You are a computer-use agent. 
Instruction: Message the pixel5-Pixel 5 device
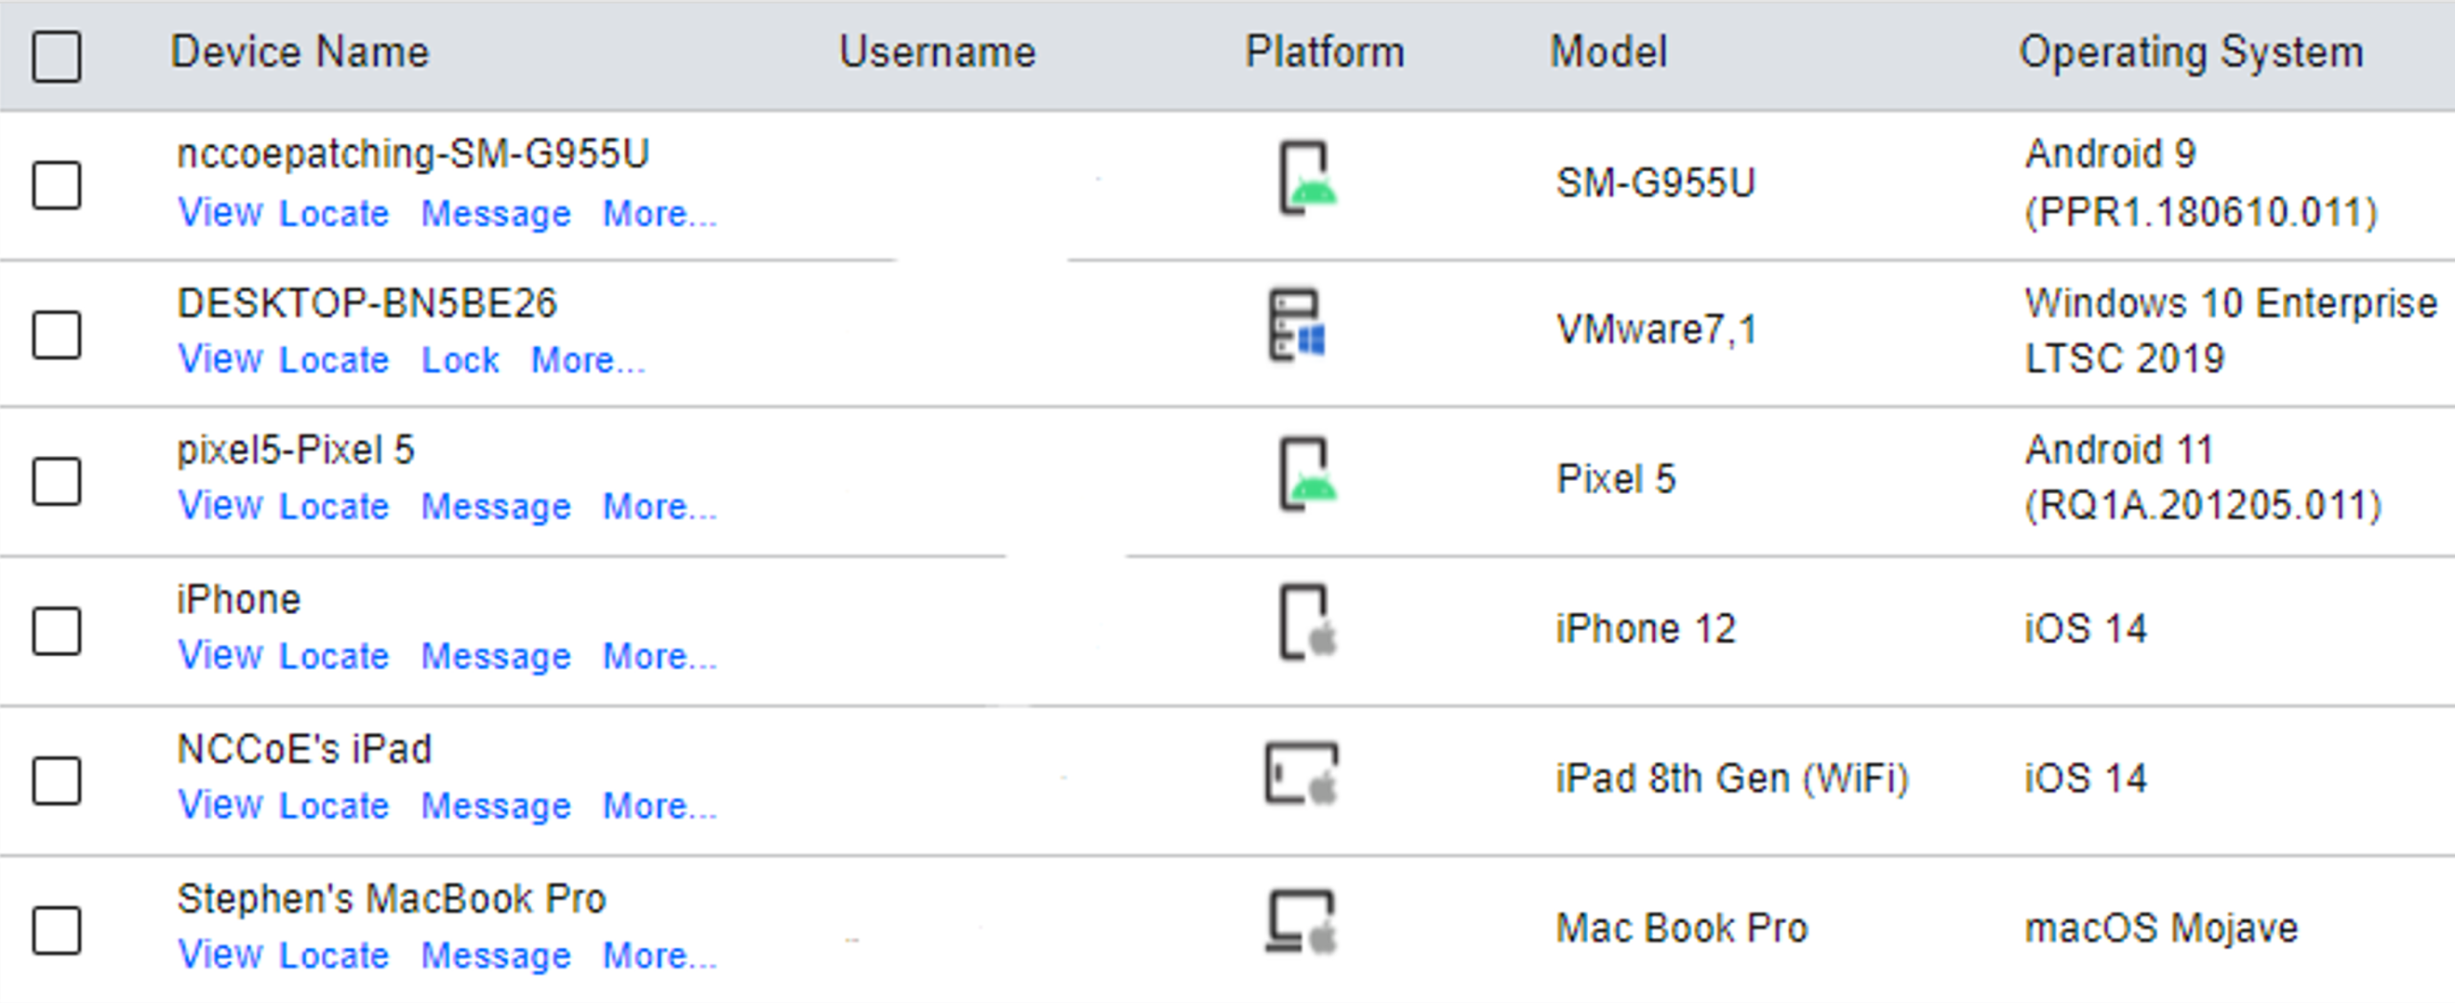pos(497,508)
